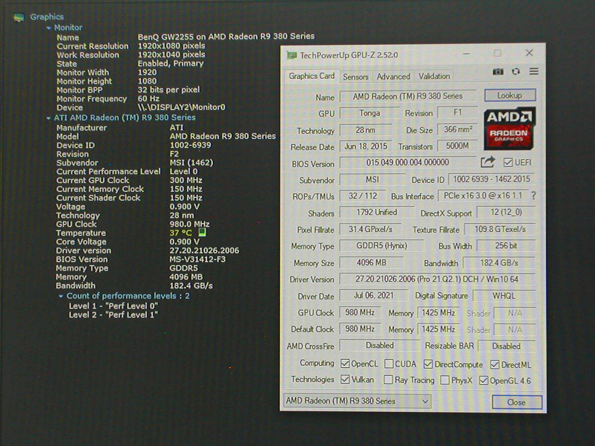Select the Subvendor MSI (1462) row
The height and width of the screenshot is (446, 595).
coord(134,163)
